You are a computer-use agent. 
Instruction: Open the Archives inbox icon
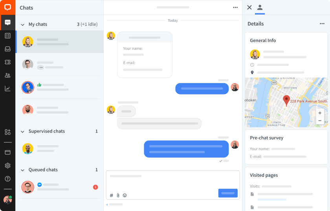click(7, 49)
